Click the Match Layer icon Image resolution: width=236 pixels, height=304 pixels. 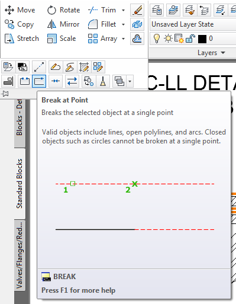tap(189, 10)
